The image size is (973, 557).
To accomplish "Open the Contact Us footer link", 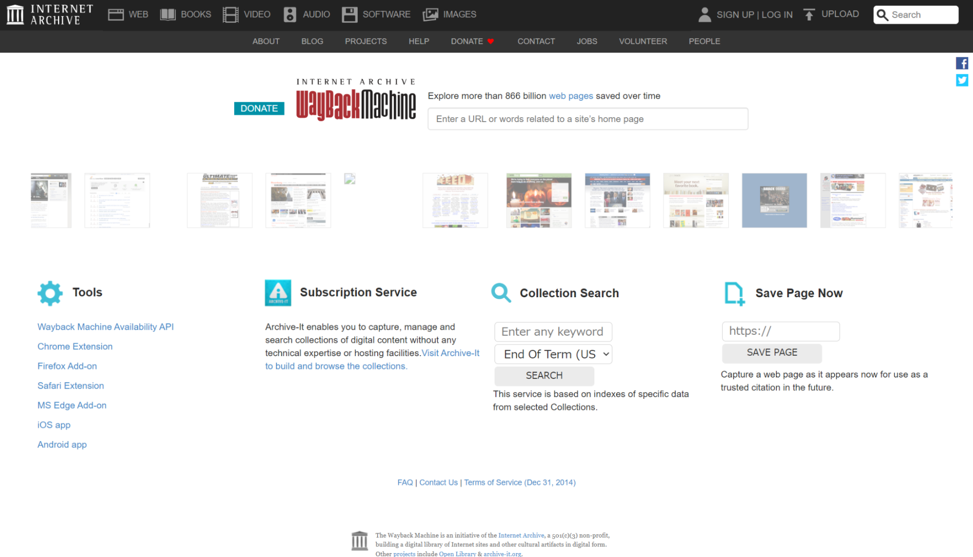I will click(438, 483).
